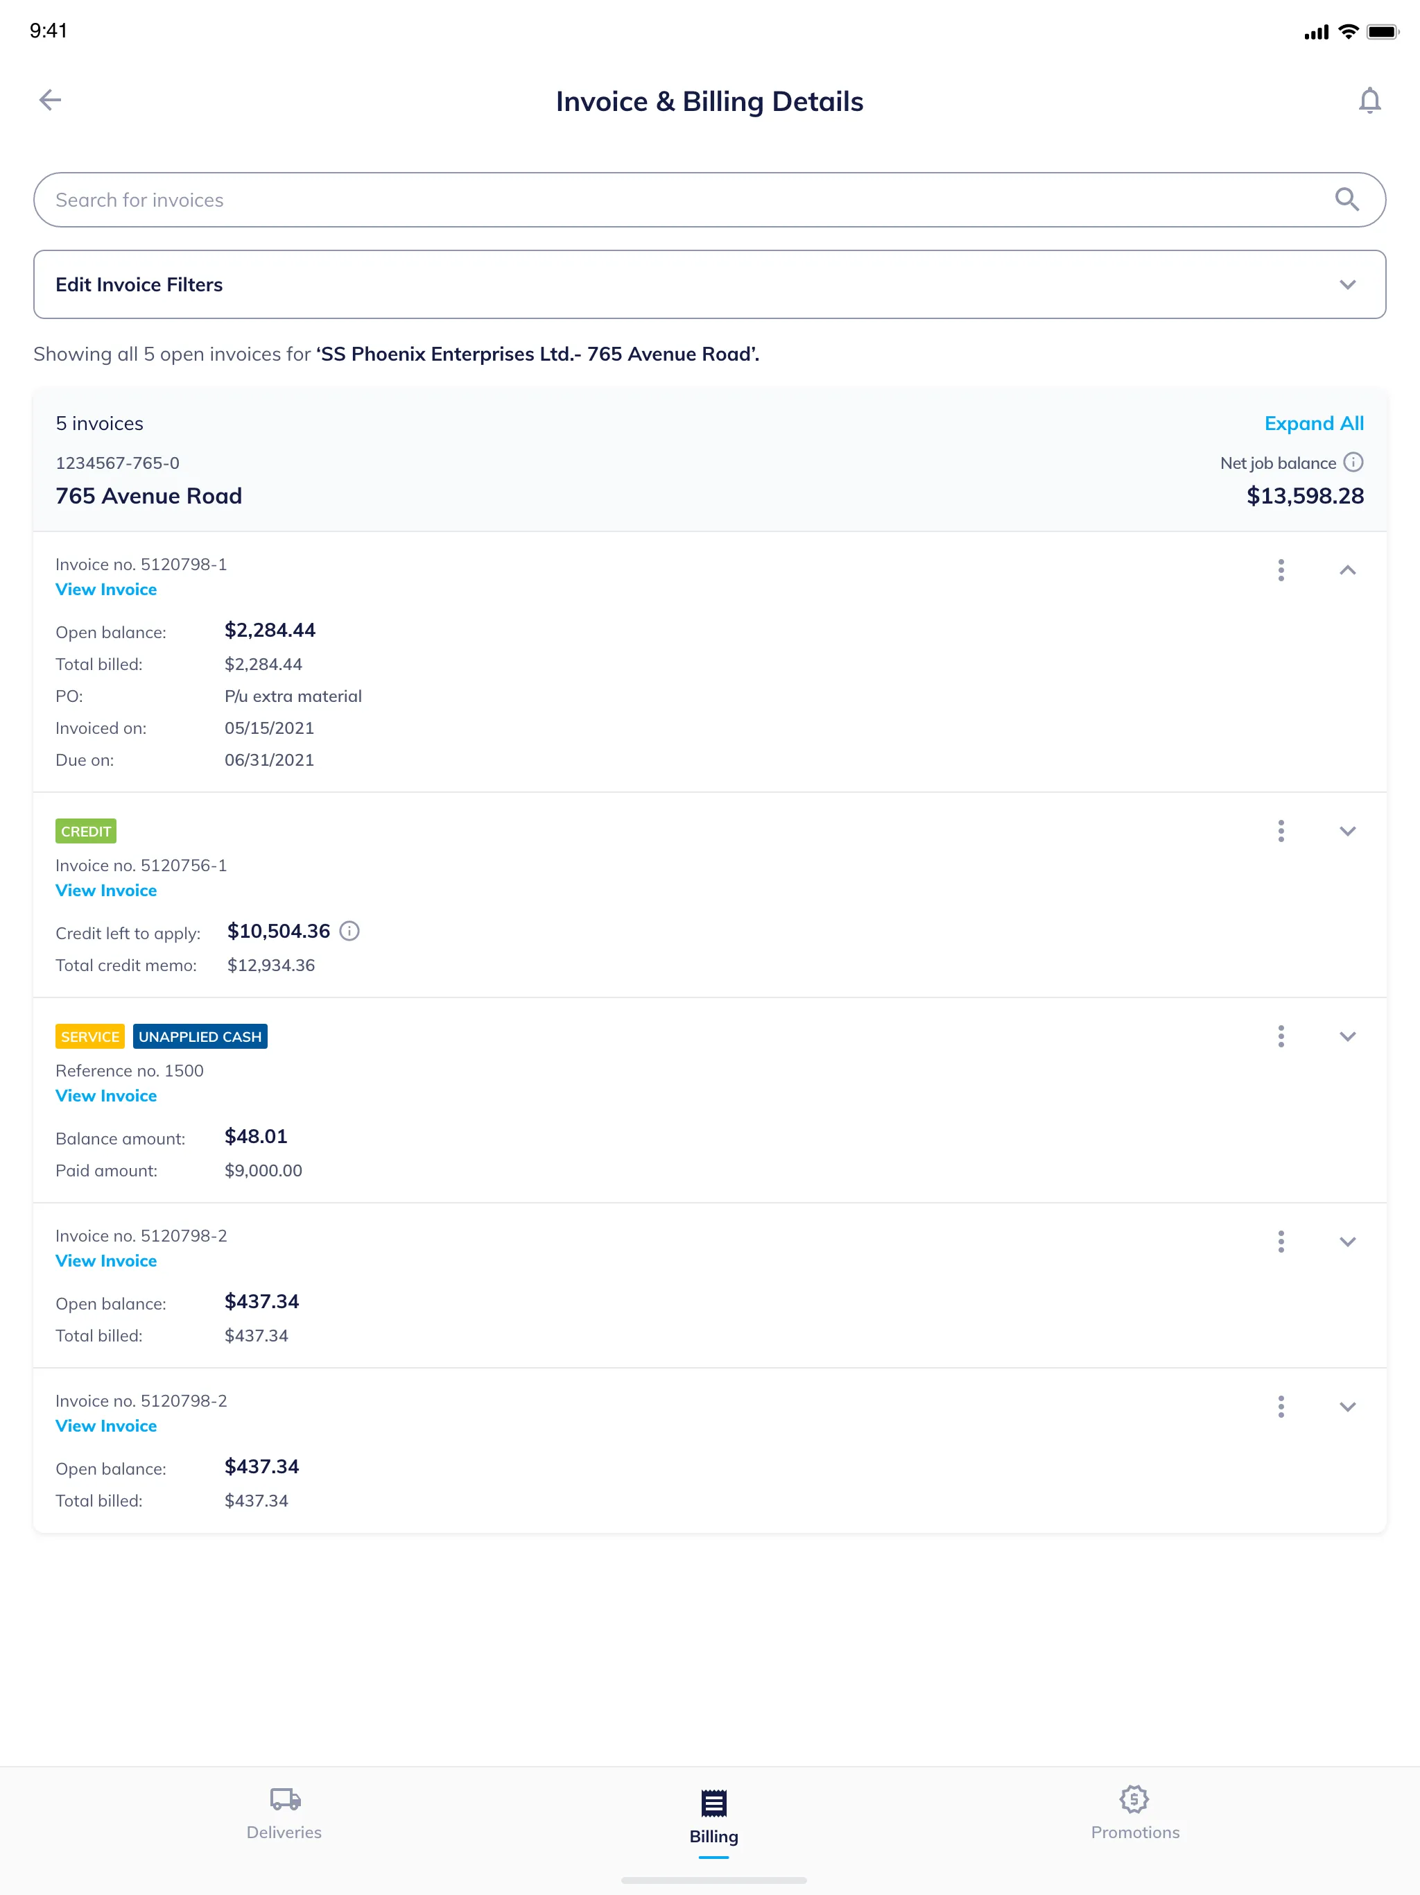The image size is (1420, 1895).
Task: Tap the back arrow icon
Action: (x=49, y=100)
